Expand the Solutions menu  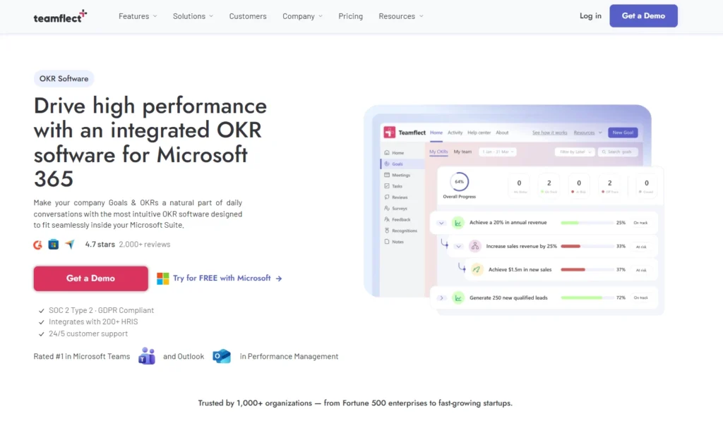point(193,16)
